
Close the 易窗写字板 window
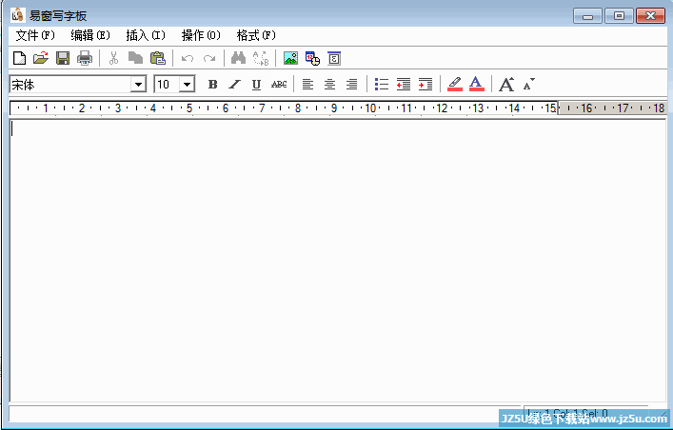tap(651, 16)
